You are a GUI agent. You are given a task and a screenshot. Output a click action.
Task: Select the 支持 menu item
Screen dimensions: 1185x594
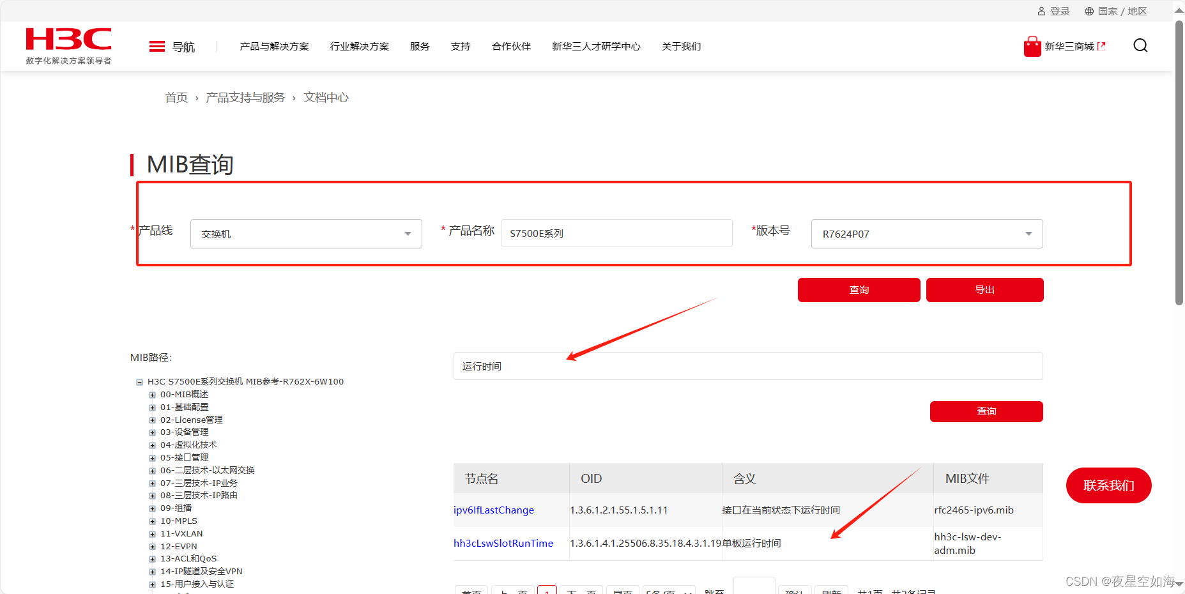pos(460,46)
